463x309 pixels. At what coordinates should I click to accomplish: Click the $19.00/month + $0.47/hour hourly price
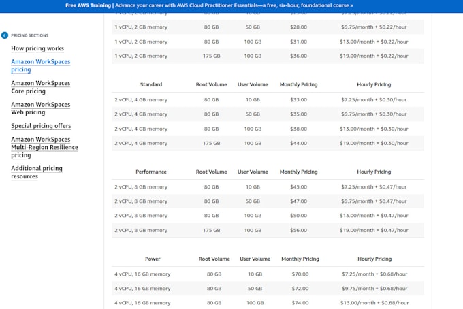pos(374,230)
